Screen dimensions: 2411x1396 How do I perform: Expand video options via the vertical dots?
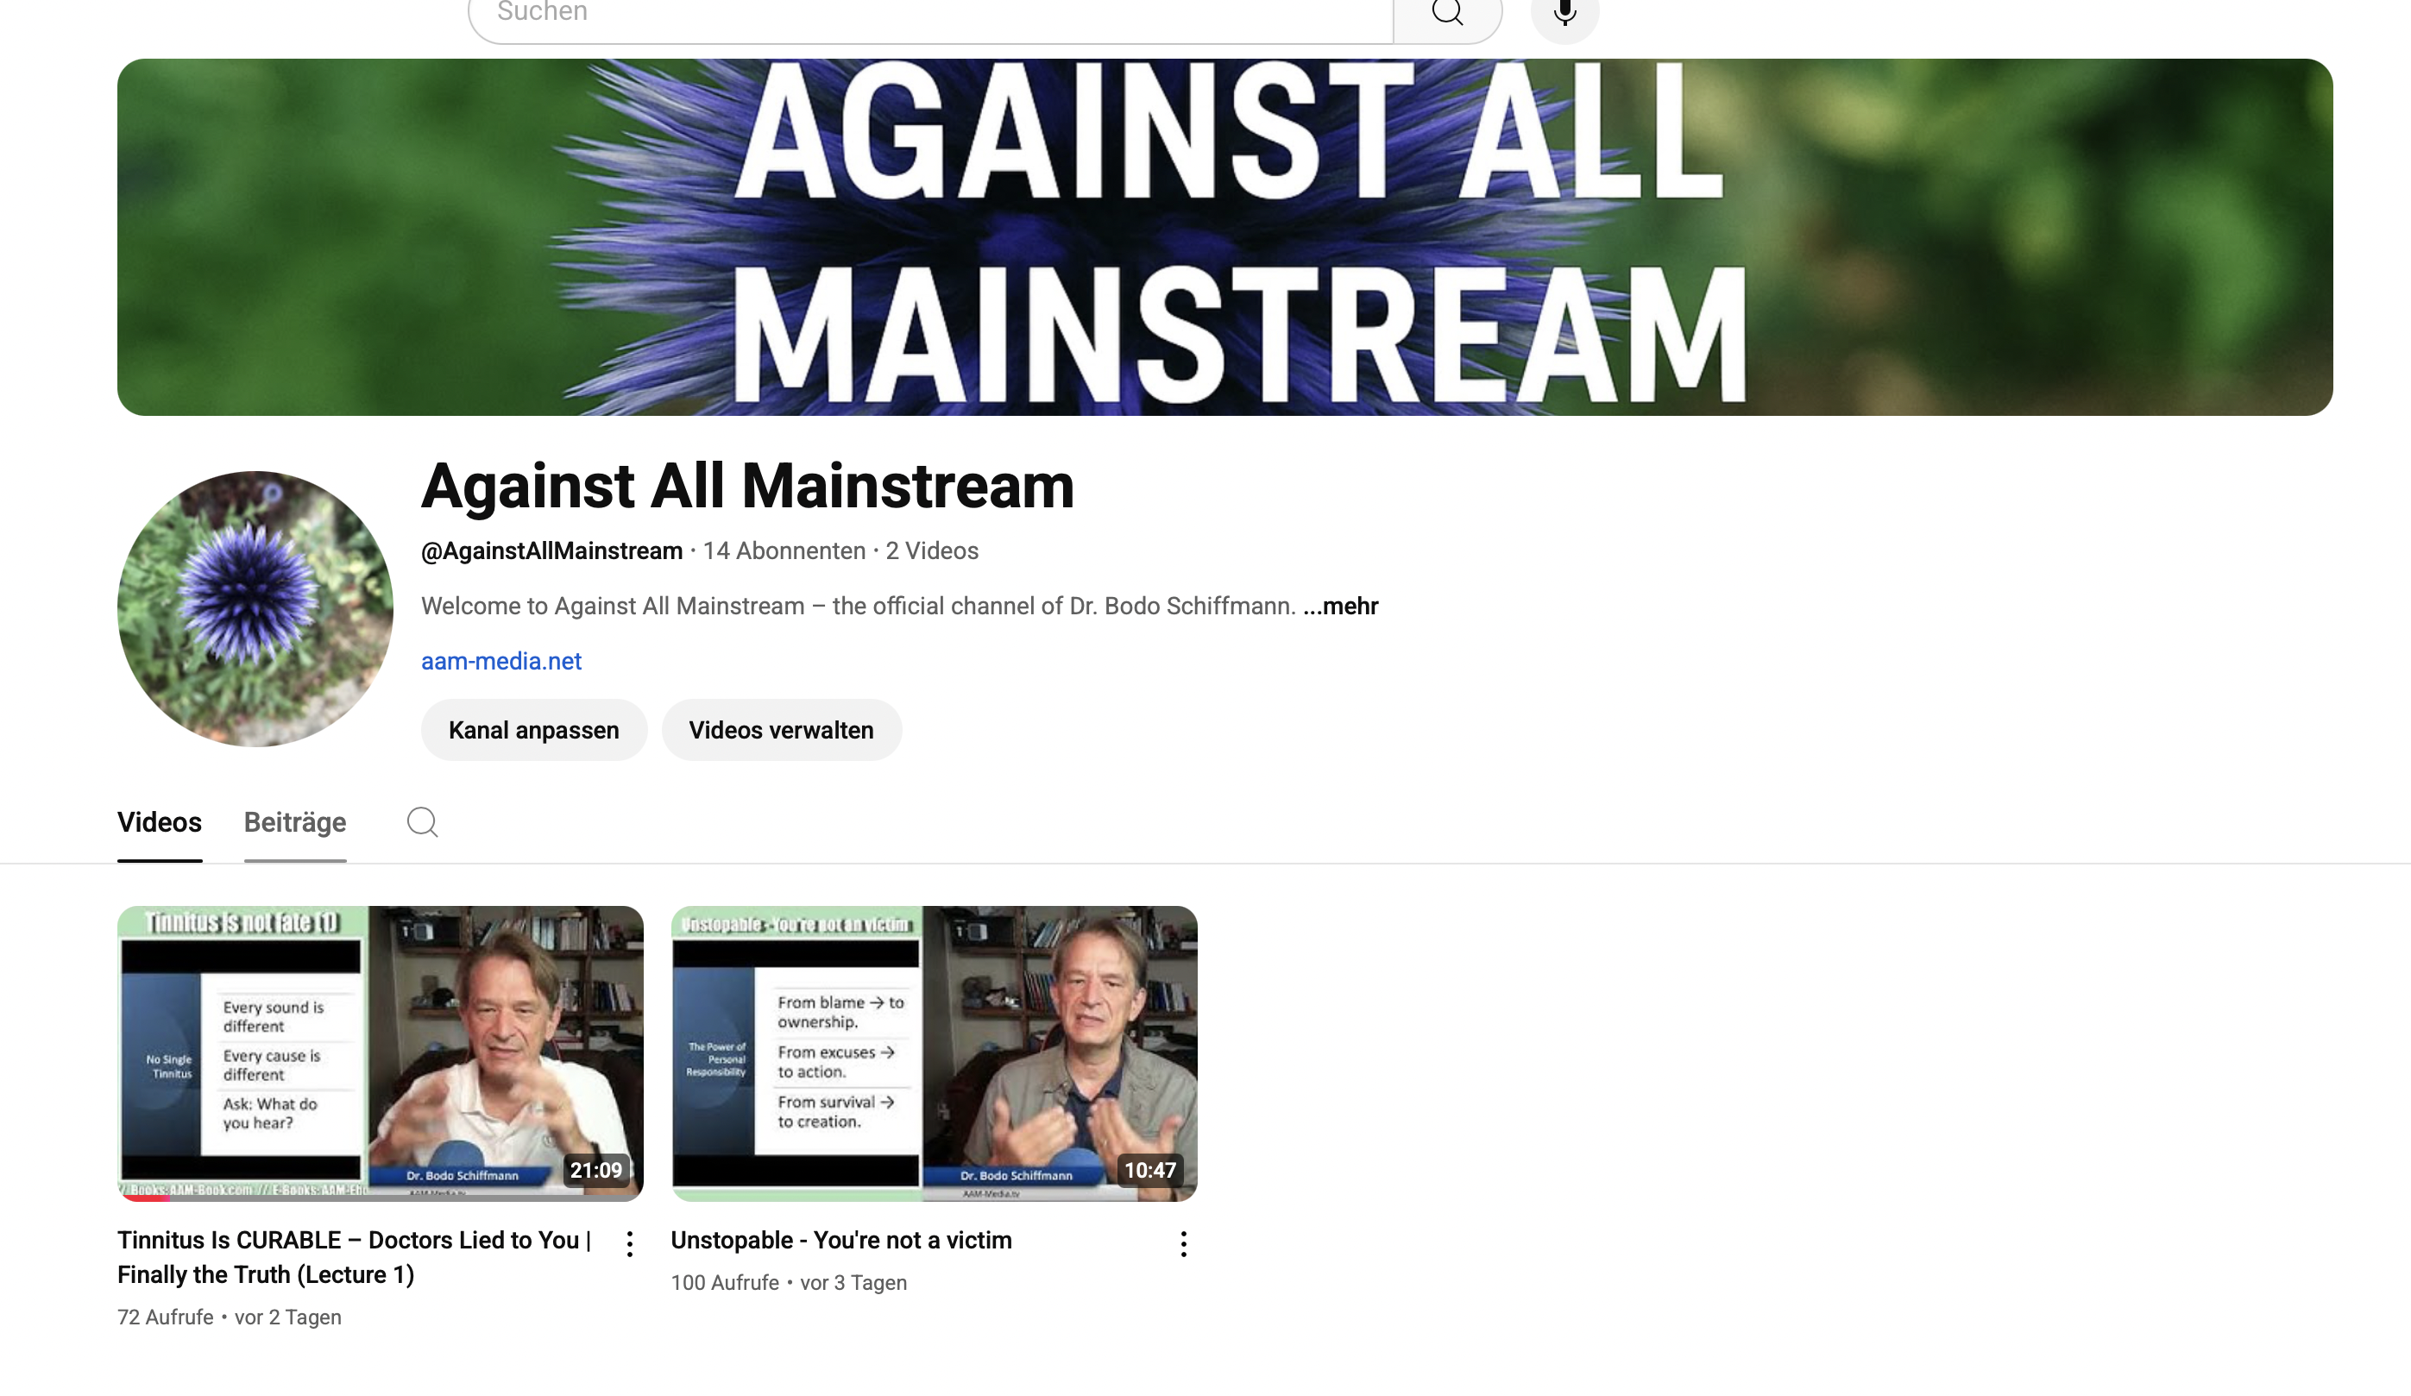630,1243
